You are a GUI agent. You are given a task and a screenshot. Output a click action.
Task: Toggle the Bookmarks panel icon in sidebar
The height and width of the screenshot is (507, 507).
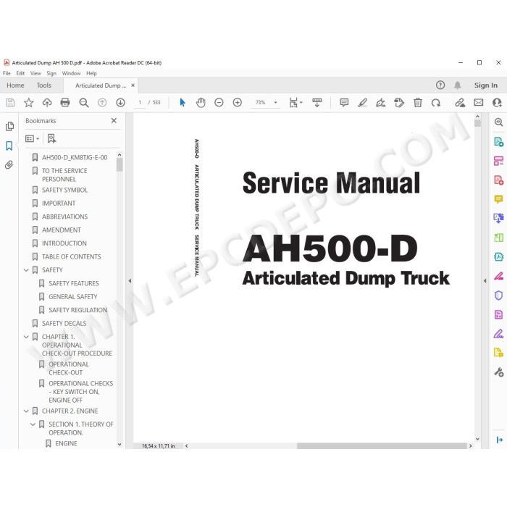[x=9, y=146]
